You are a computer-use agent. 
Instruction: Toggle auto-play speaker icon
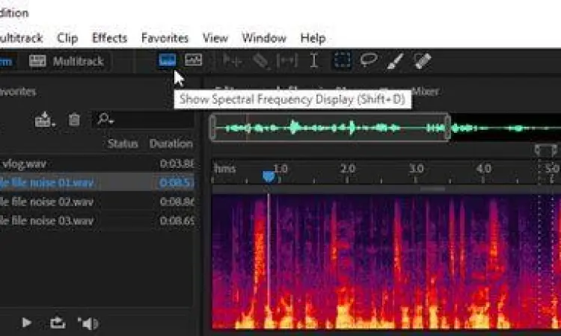[88, 323]
